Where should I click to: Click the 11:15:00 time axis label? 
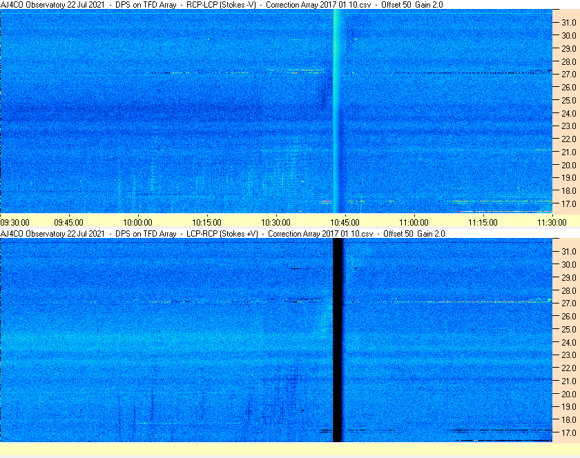click(483, 223)
